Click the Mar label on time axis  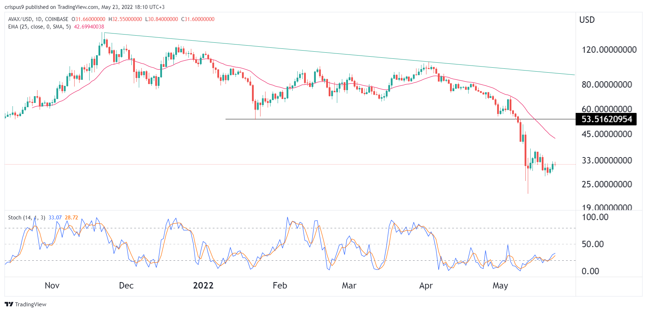[x=349, y=286]
